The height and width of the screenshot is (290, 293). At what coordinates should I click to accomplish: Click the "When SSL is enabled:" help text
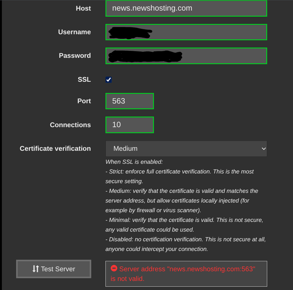(134, 162)
